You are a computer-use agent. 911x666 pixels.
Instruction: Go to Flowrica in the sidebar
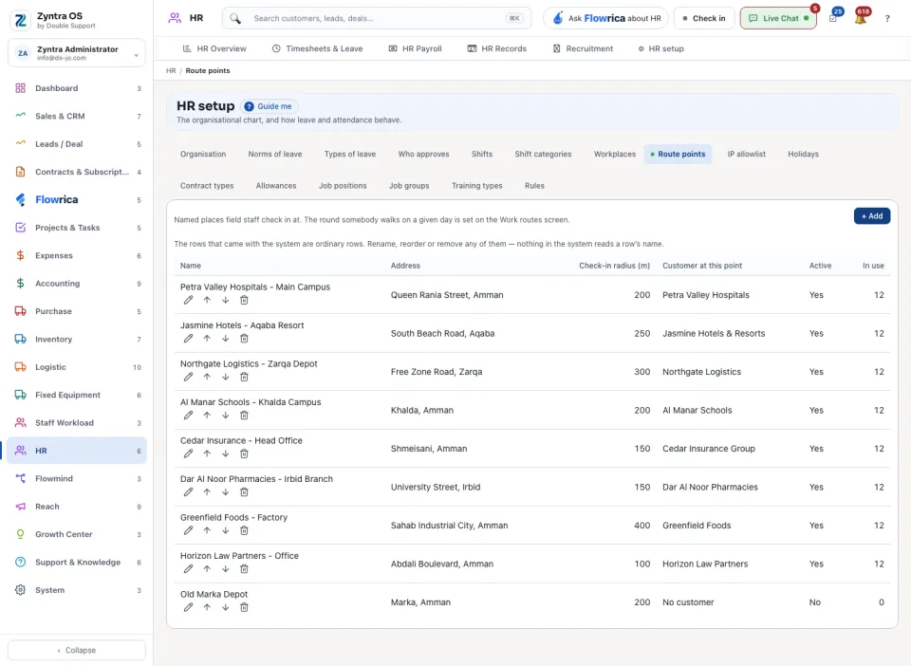coord(77,200)
